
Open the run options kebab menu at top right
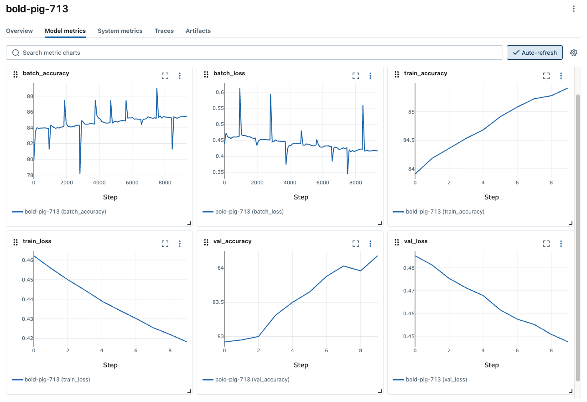click(x=573, y=8)
